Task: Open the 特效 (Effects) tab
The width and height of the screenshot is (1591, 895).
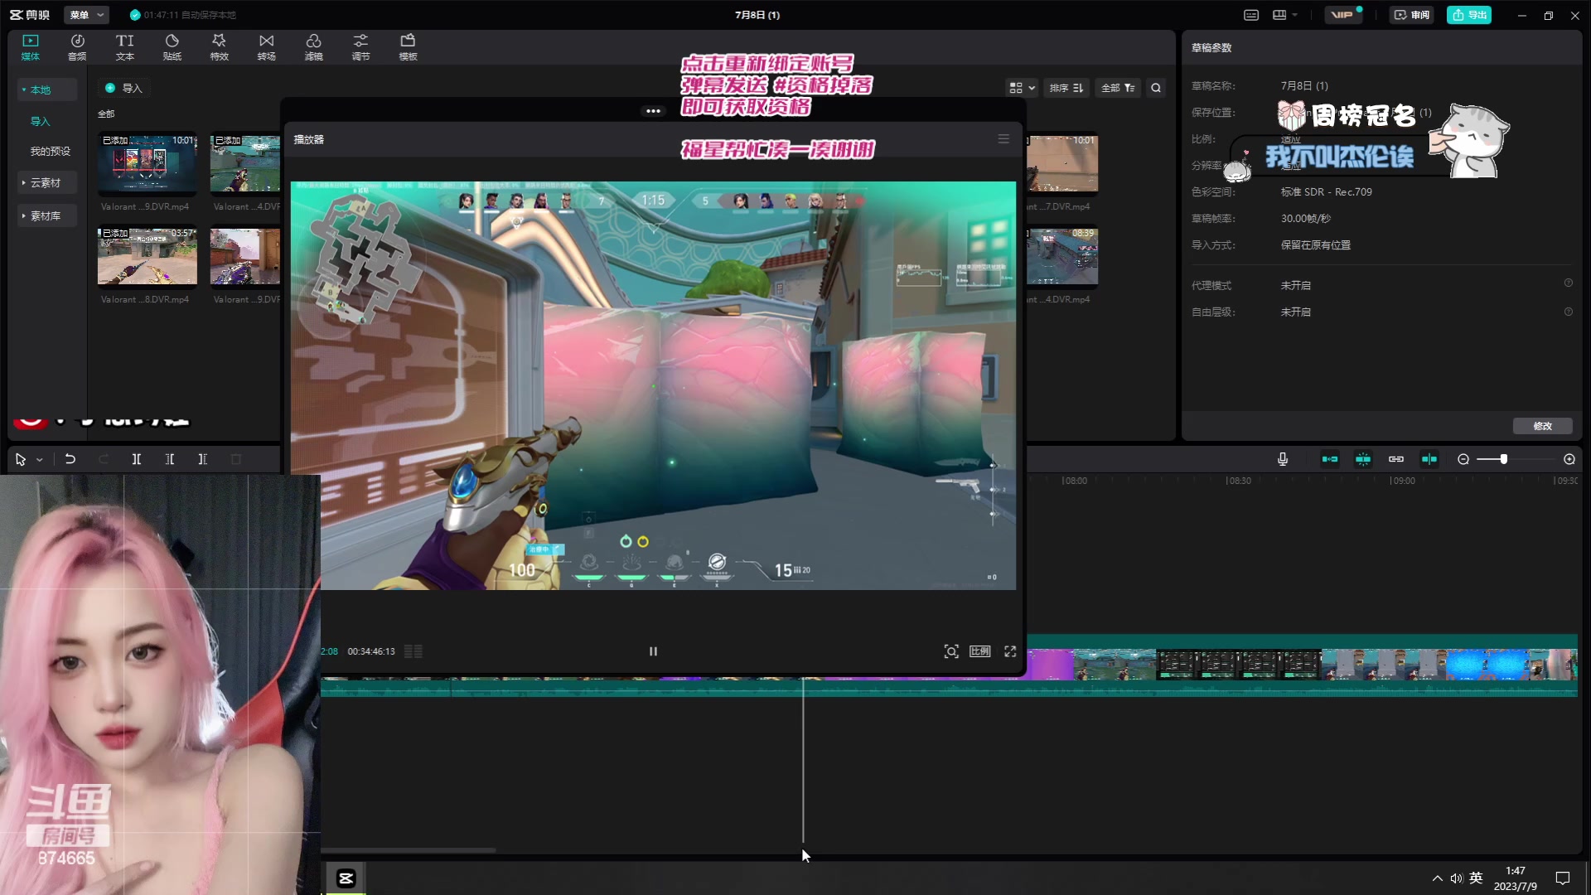Action: coord(219,47)
